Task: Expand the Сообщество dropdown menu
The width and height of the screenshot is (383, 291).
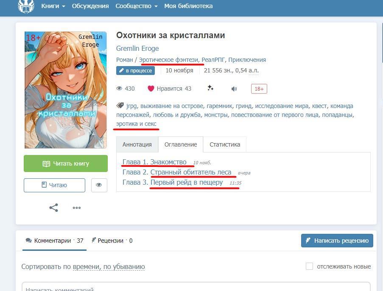Action: coord(136,6)
